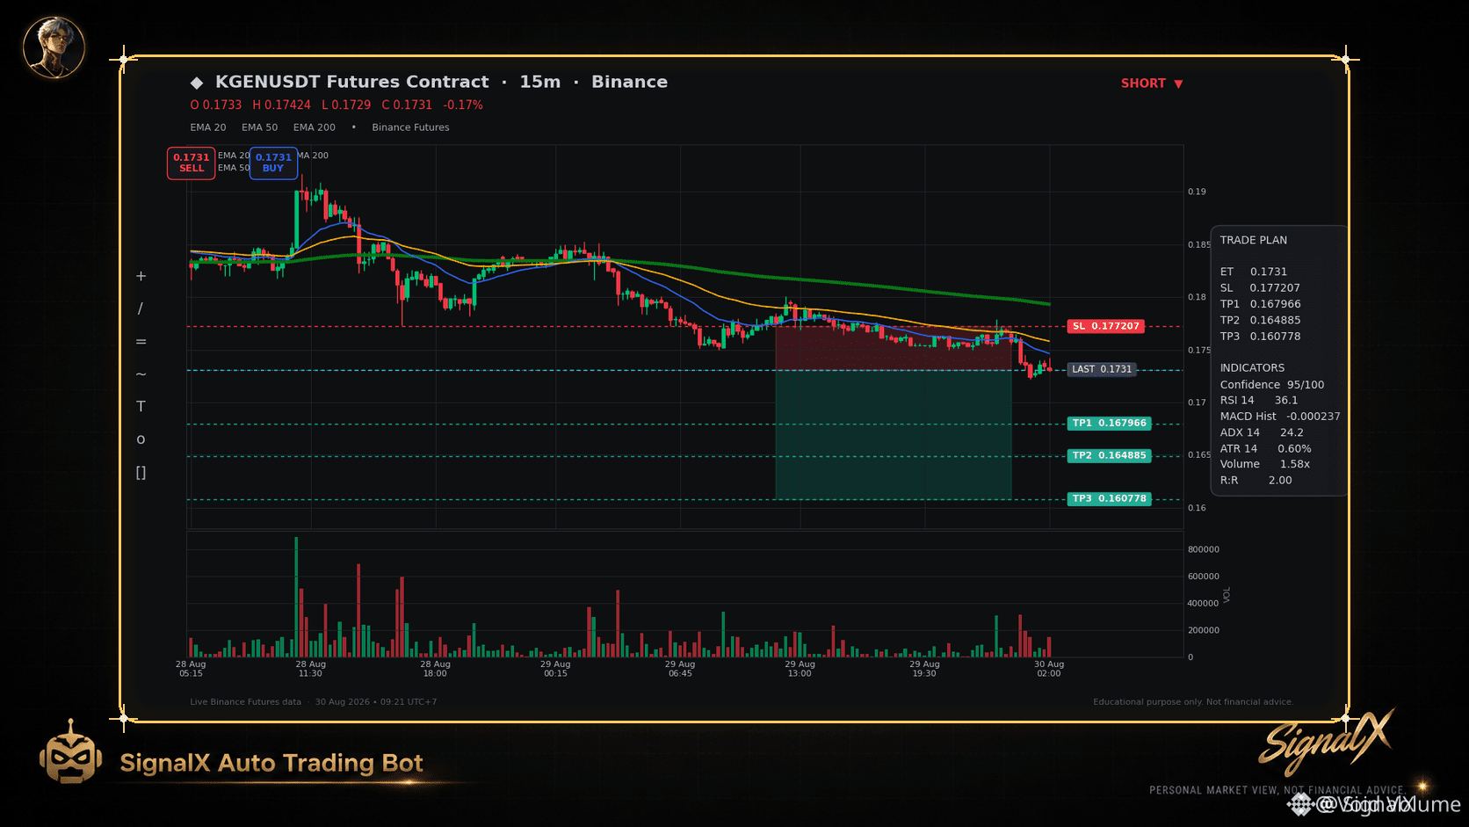Viewport: 1469px width, 827px height.
Task: Pick the trend line slash tool
Action: [x=141, y=308]
